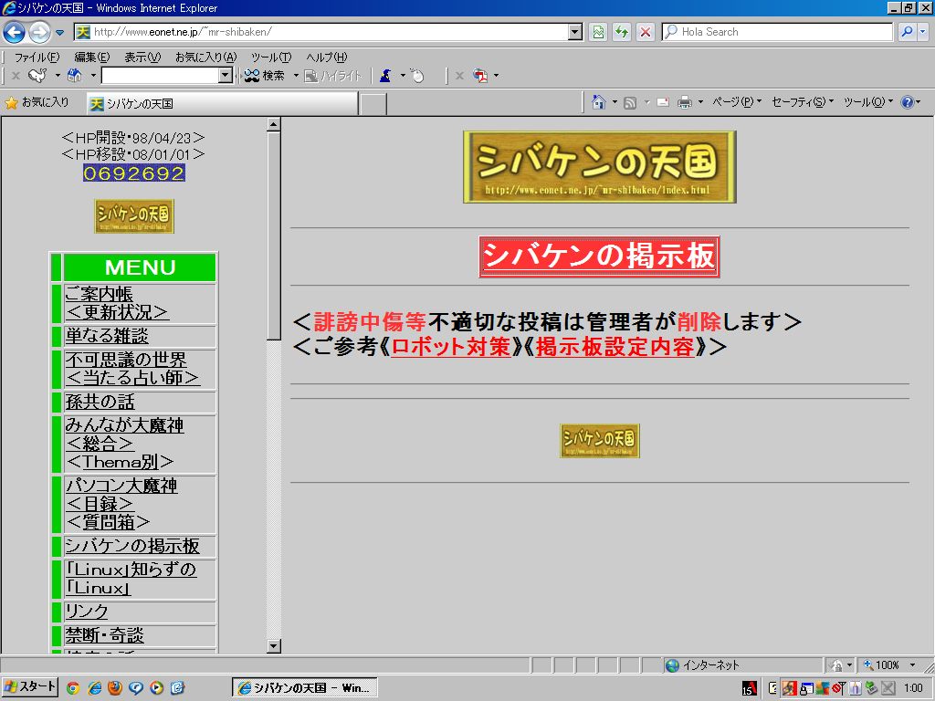This screenshot has width=935, height=701.
Task: Click the red Adobe tray icon
Action: click(749, 688)
